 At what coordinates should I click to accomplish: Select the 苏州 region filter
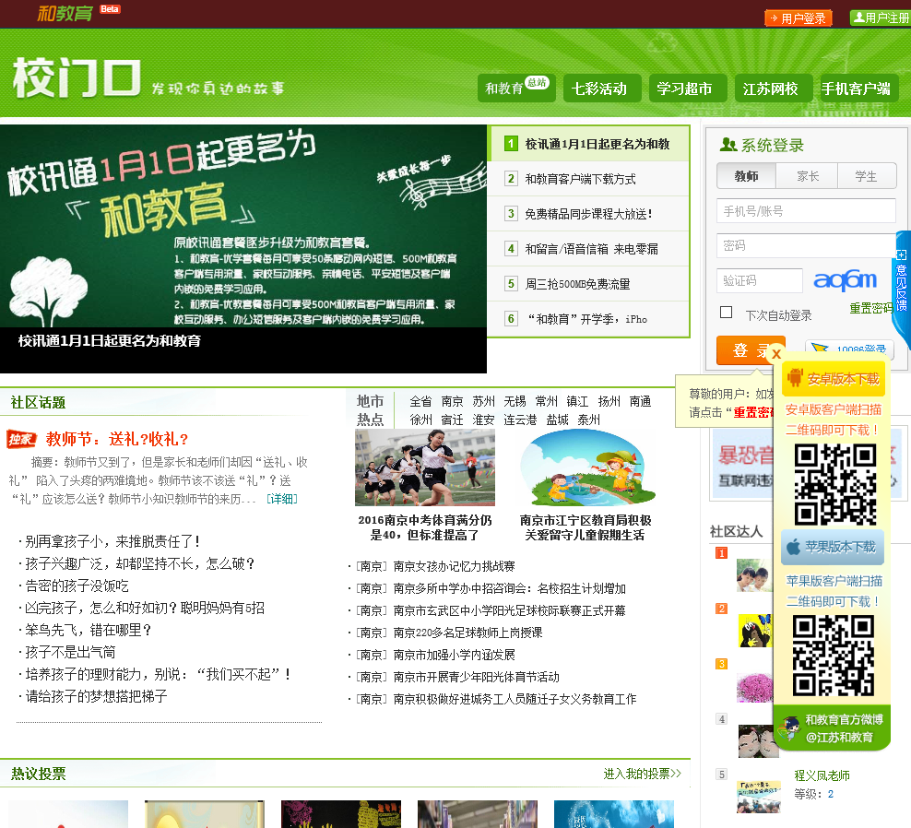483,401
